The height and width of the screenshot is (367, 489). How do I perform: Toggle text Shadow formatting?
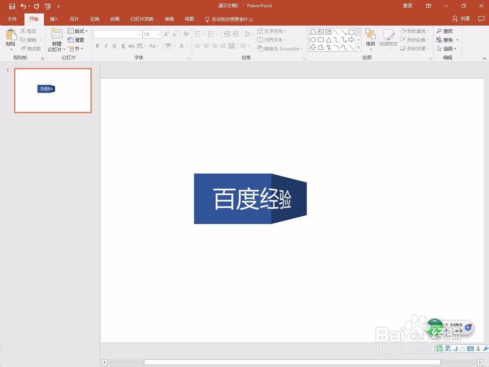point(123,46)
